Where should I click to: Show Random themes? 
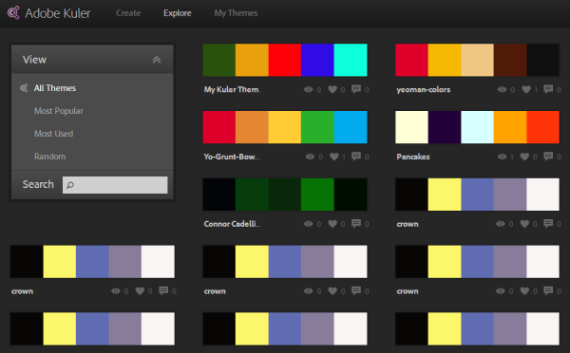49,157
